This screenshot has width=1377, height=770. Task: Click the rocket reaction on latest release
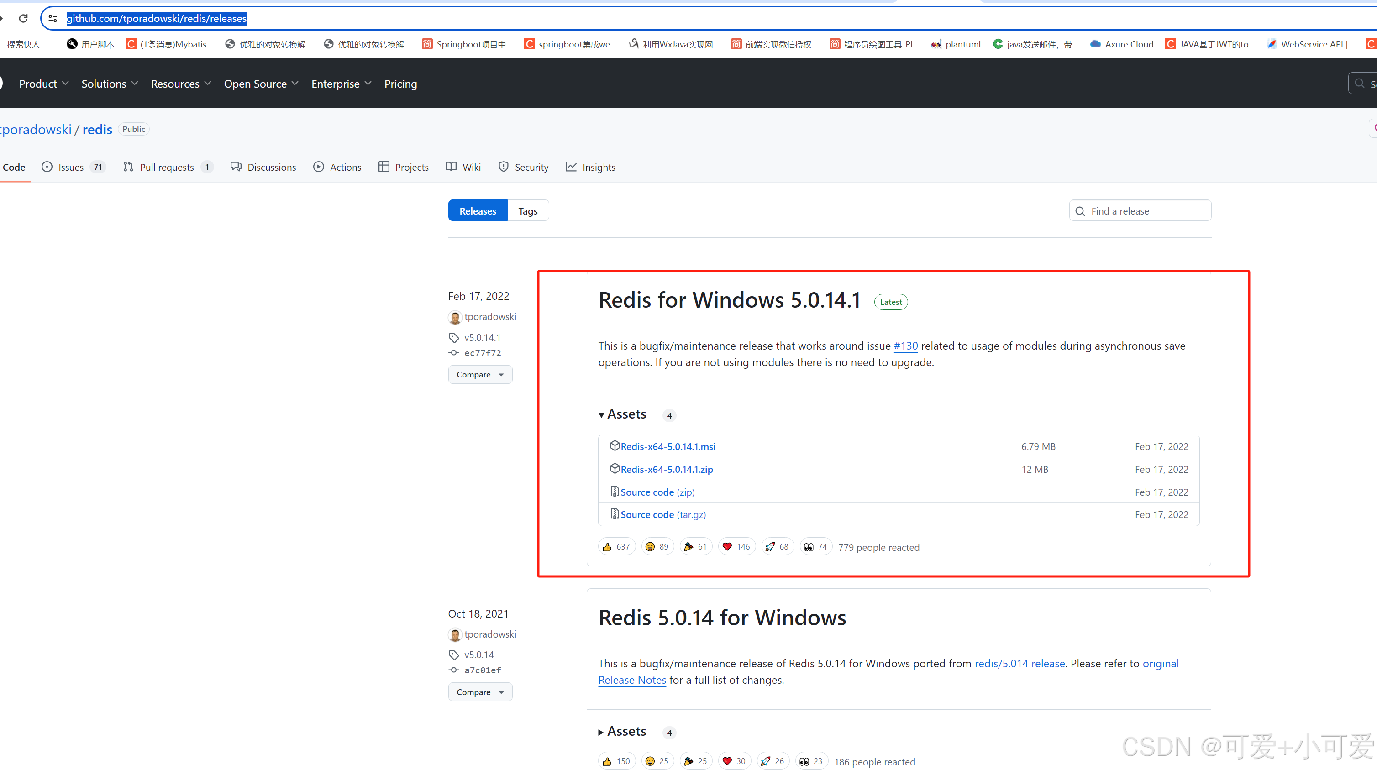[777, 546]
